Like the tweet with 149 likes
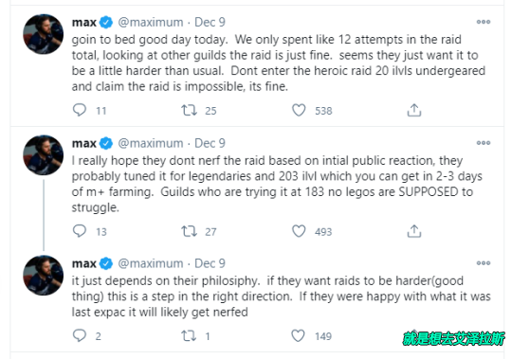This screenshot has height=359, width=512. 298,335
